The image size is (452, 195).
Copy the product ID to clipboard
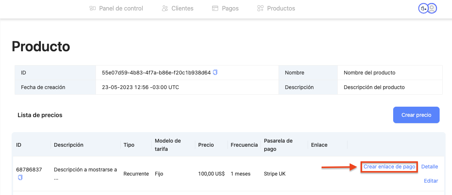pos(215,72)
